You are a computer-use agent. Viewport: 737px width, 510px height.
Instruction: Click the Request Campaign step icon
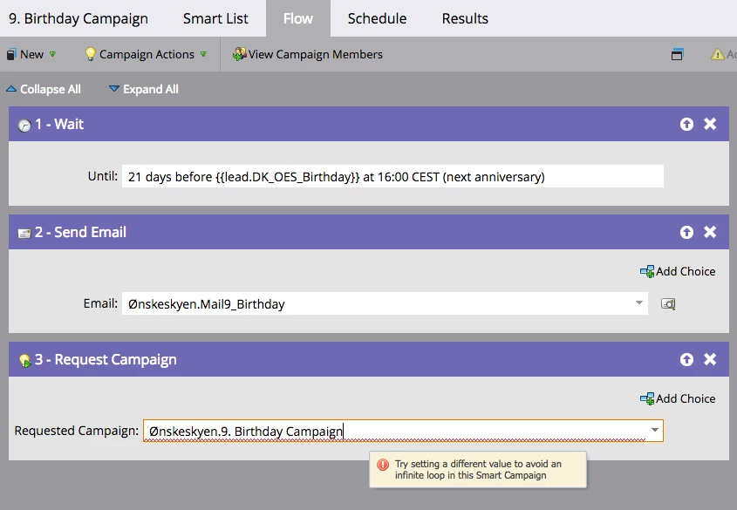(24, 361)
